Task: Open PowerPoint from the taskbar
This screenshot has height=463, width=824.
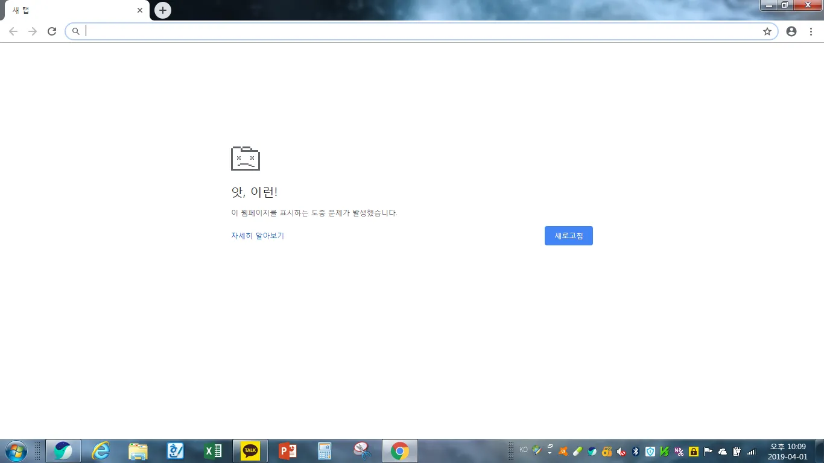Action: tap(287, 450)
